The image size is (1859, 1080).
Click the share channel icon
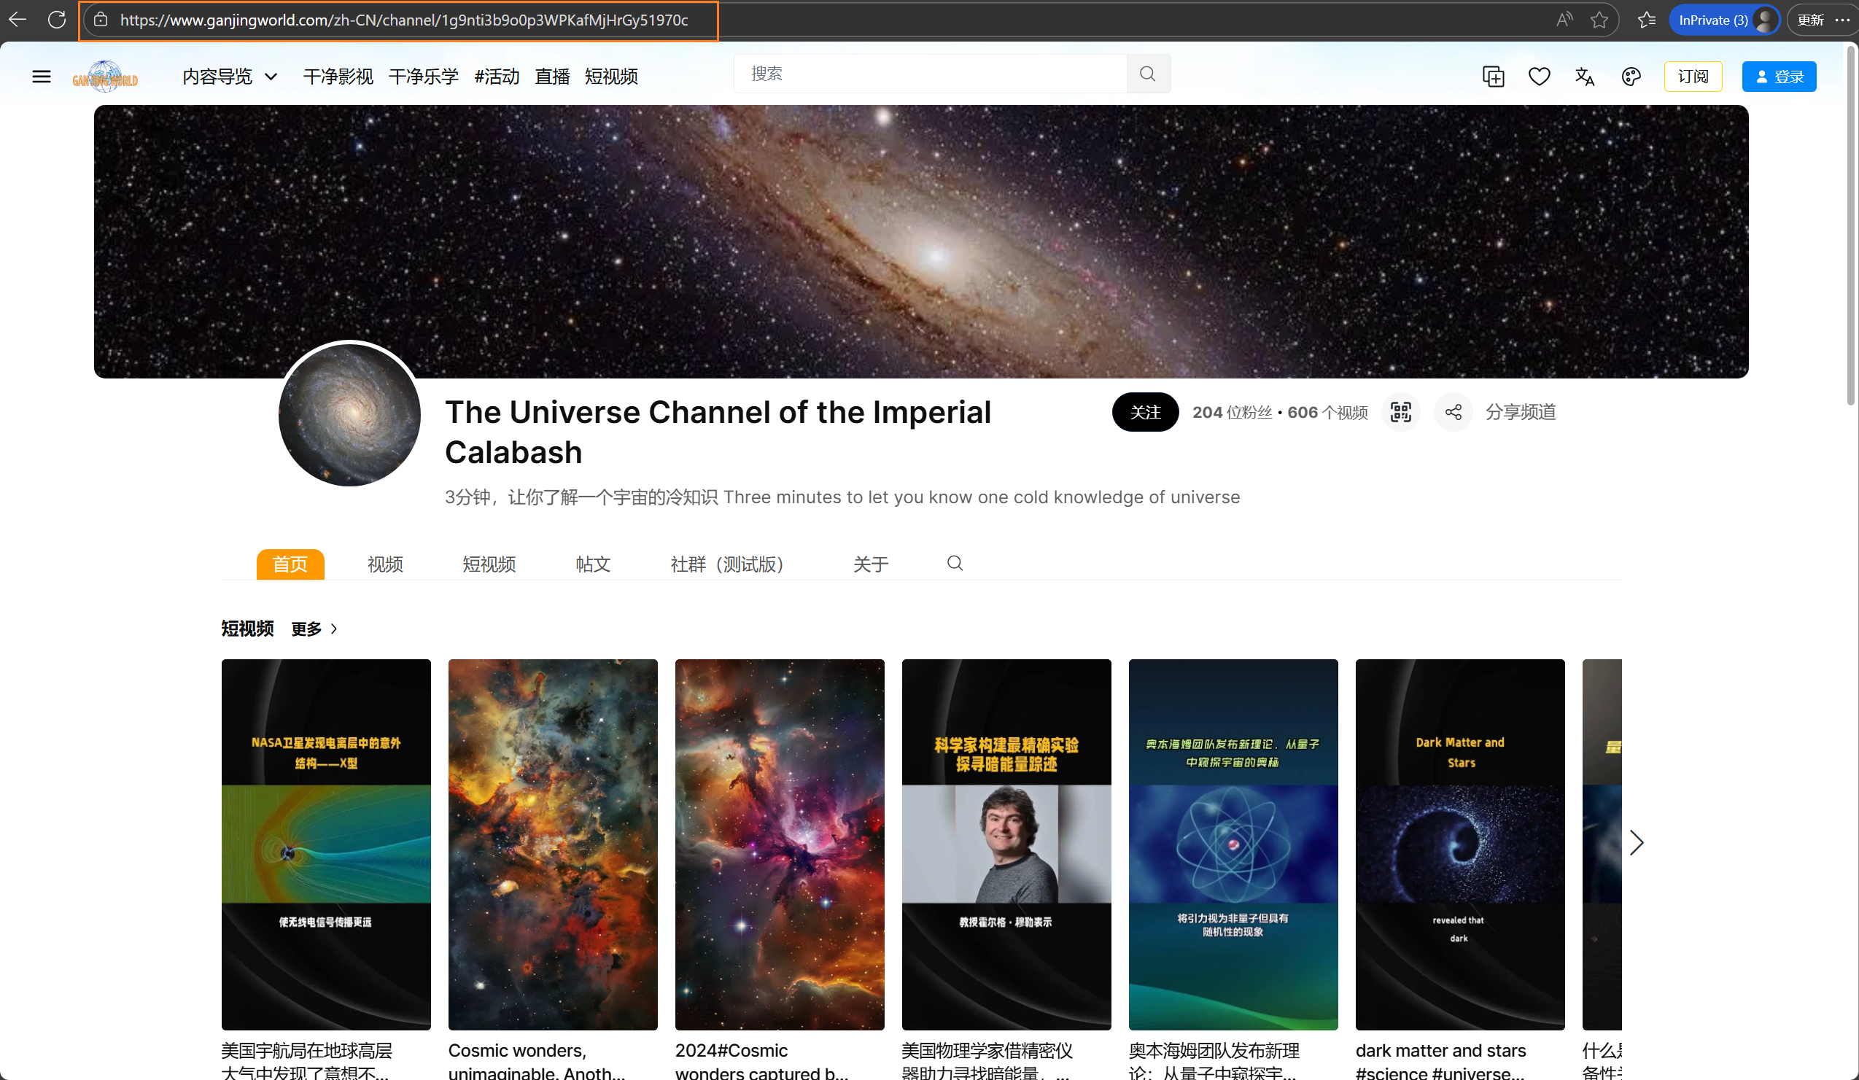pos(1453,411)
